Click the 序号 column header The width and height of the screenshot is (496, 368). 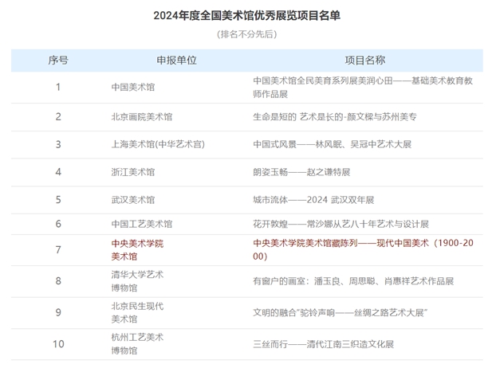point(58,60)
